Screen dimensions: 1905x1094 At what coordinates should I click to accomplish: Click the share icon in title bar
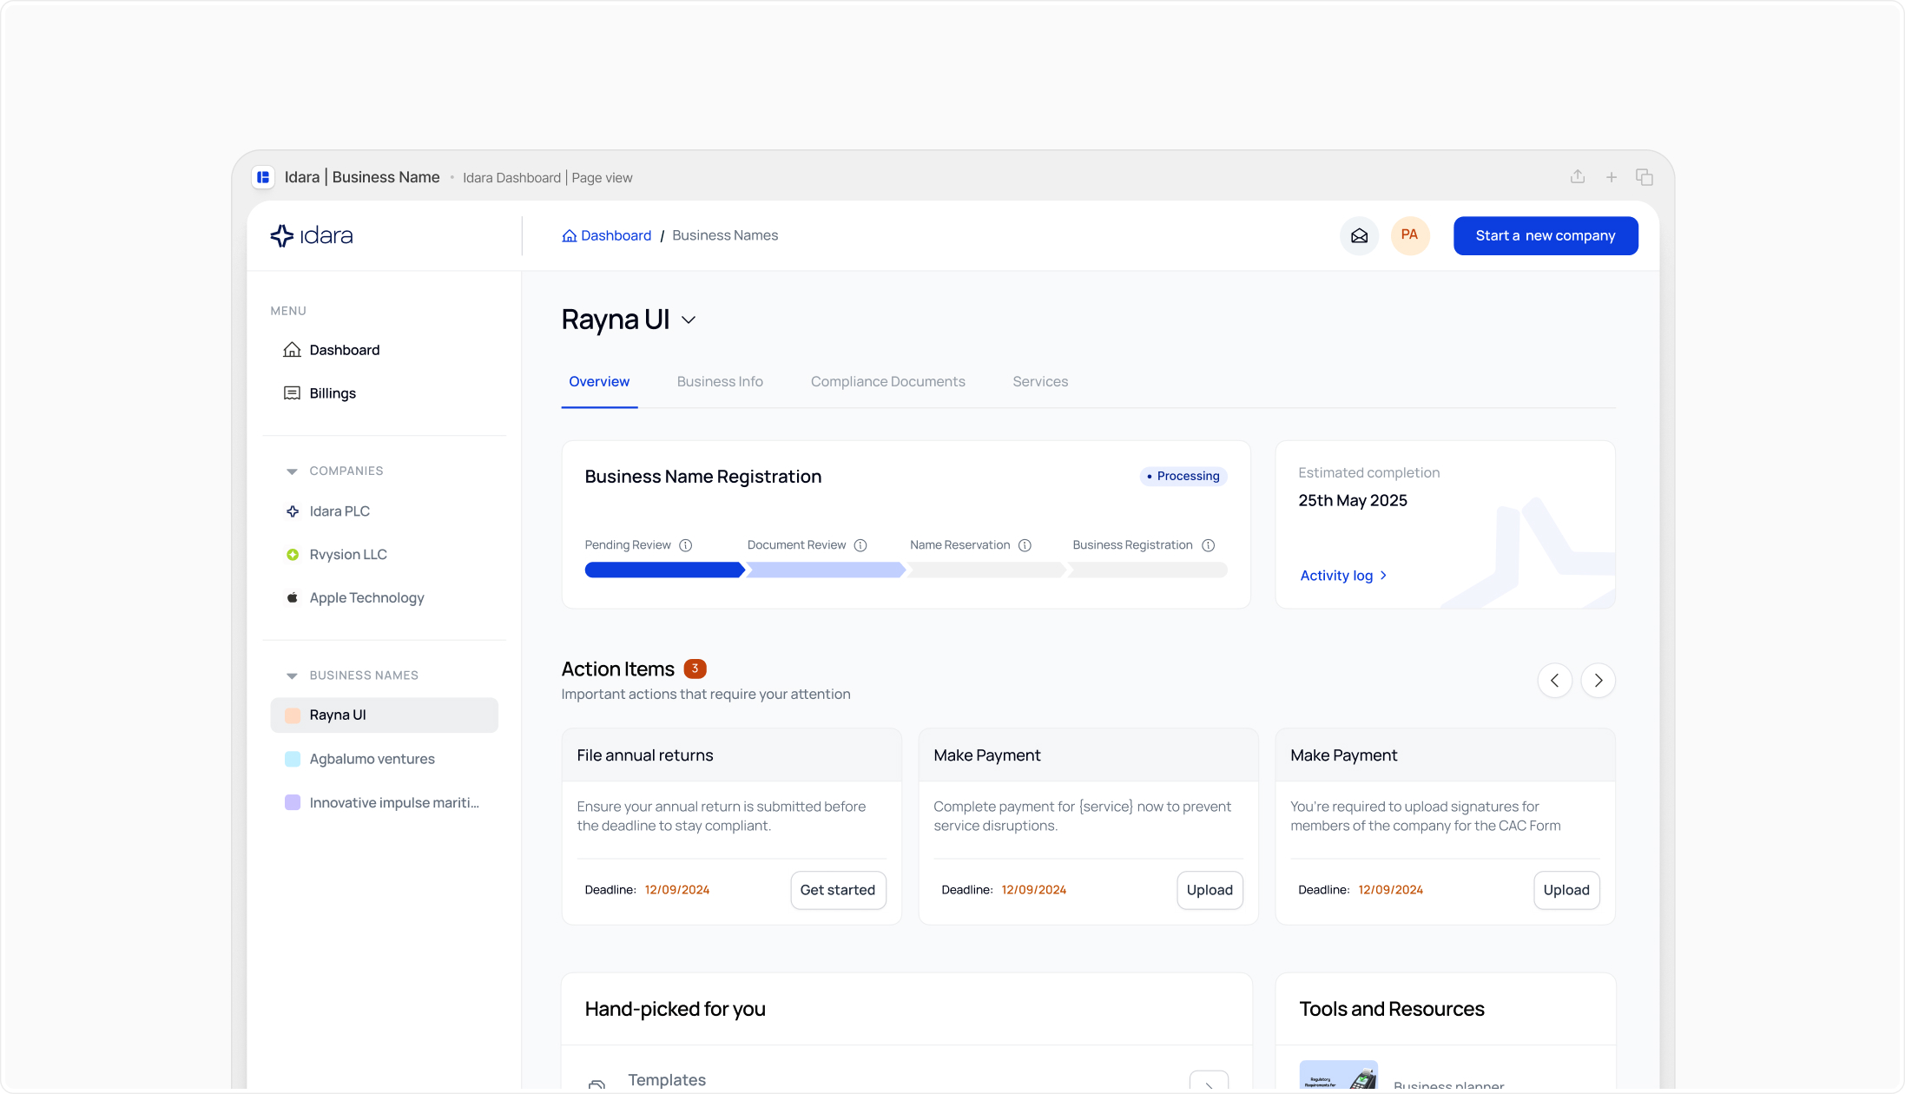point(1578,177)
